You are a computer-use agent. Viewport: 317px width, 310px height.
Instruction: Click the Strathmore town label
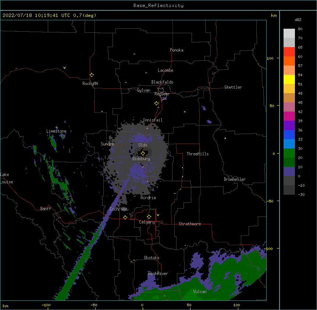point(190,224)
